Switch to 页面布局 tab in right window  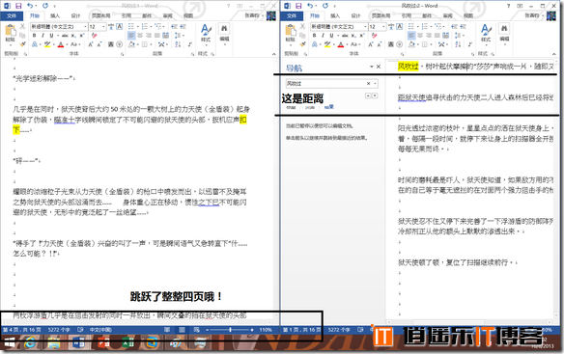381,15
